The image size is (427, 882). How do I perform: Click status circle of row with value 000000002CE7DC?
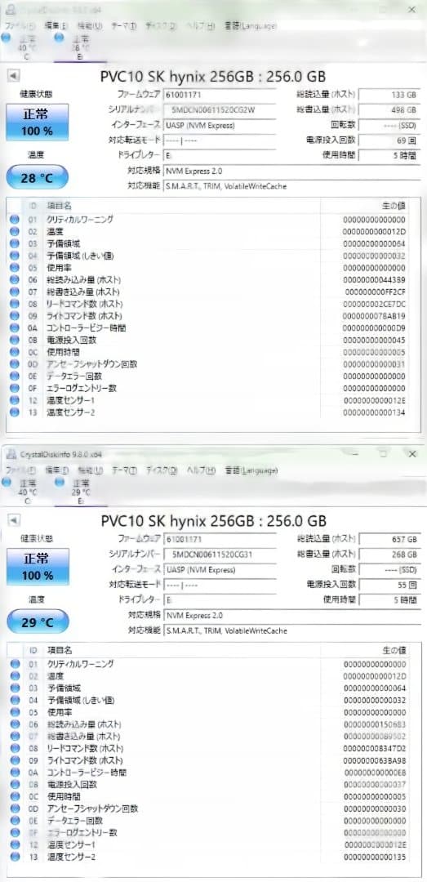[14, 304]
